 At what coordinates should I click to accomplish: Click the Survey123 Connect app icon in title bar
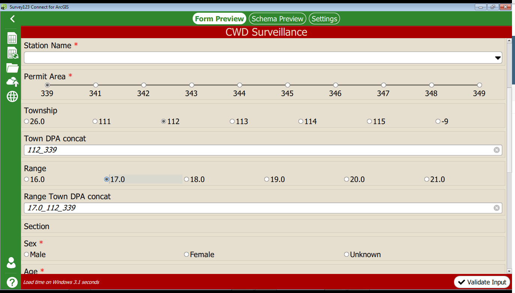(4, 7)
